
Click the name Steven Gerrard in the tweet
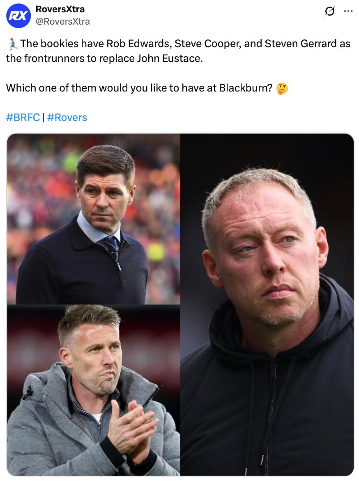[x=301, y=44]
